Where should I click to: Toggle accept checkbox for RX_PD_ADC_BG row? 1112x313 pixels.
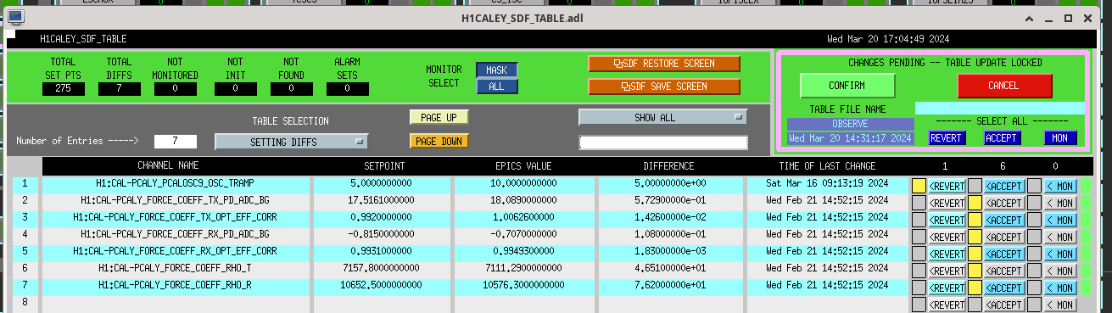point(975,236)
